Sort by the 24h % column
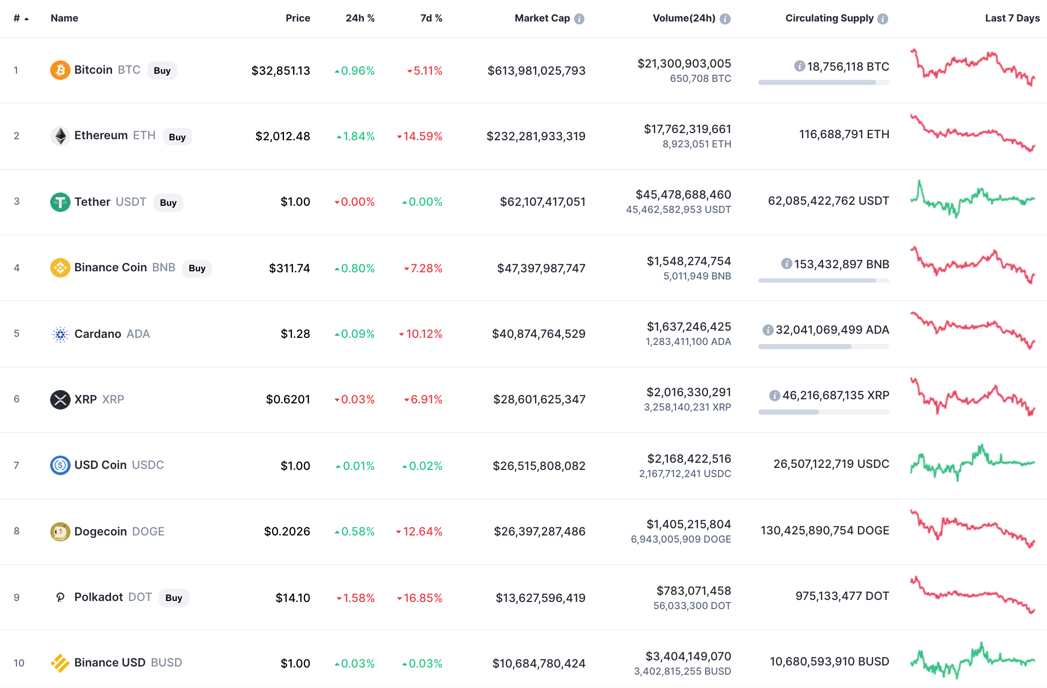1047x688 pixels. click(360, 18)
